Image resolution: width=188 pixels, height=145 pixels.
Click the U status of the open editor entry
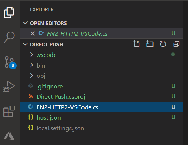(x=173, y=33)
